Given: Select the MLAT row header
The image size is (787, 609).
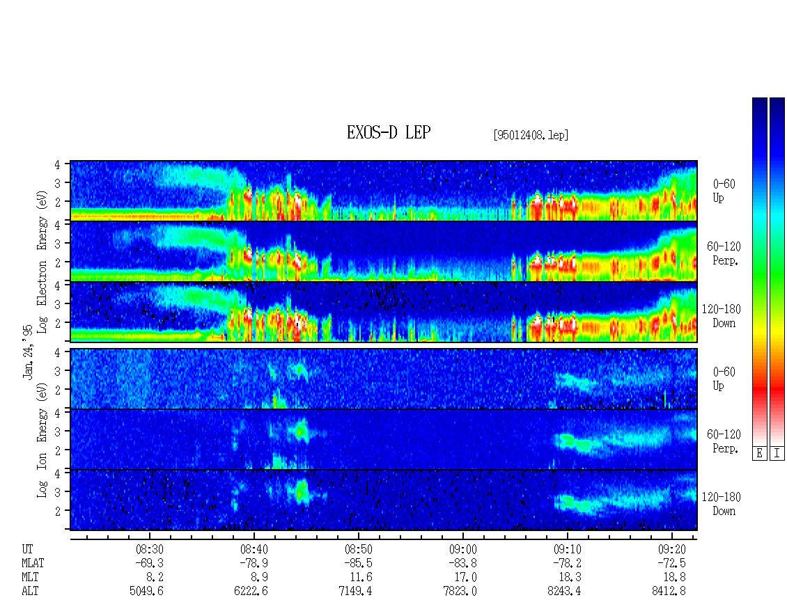Looking at the screenshot, I should pos(33,563).
